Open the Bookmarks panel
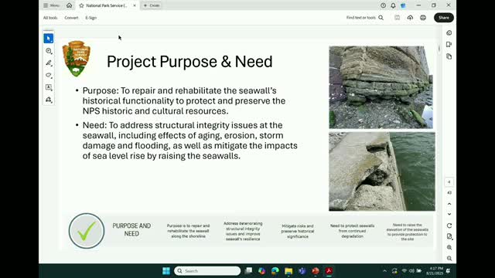495x278 pixels. 449,45
